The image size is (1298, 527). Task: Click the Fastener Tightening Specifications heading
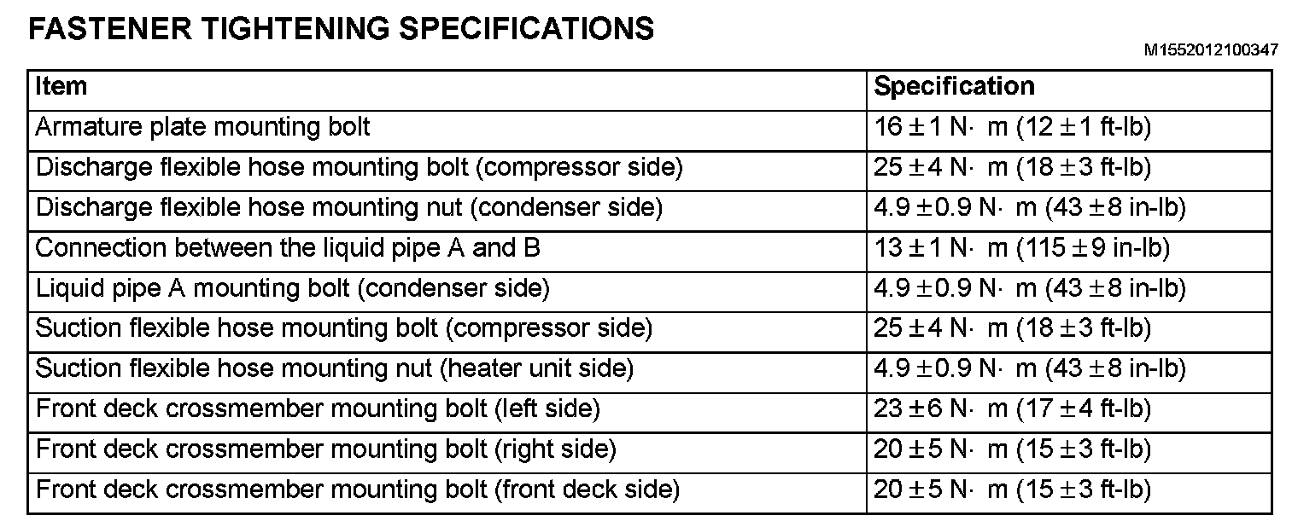tap(342, 29)
